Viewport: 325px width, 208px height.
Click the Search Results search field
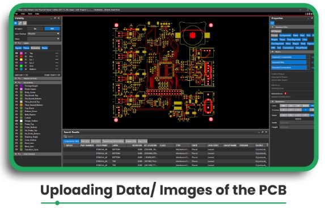click(x=166, y=136)
